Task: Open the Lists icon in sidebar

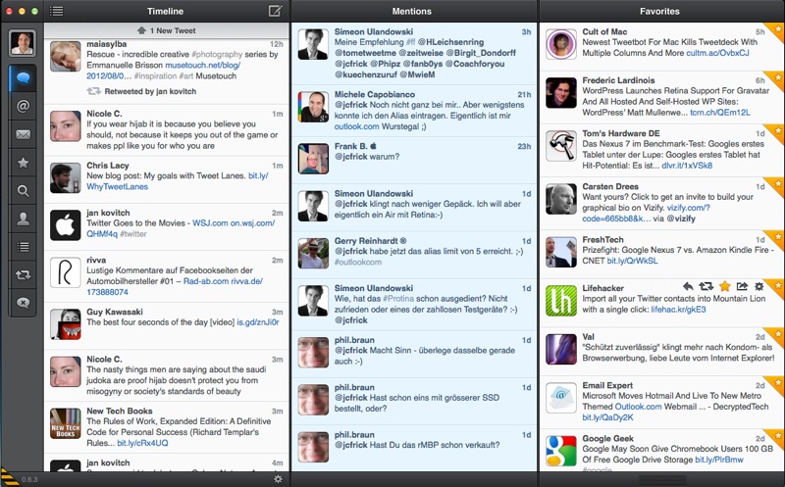Action: [23, 247]
